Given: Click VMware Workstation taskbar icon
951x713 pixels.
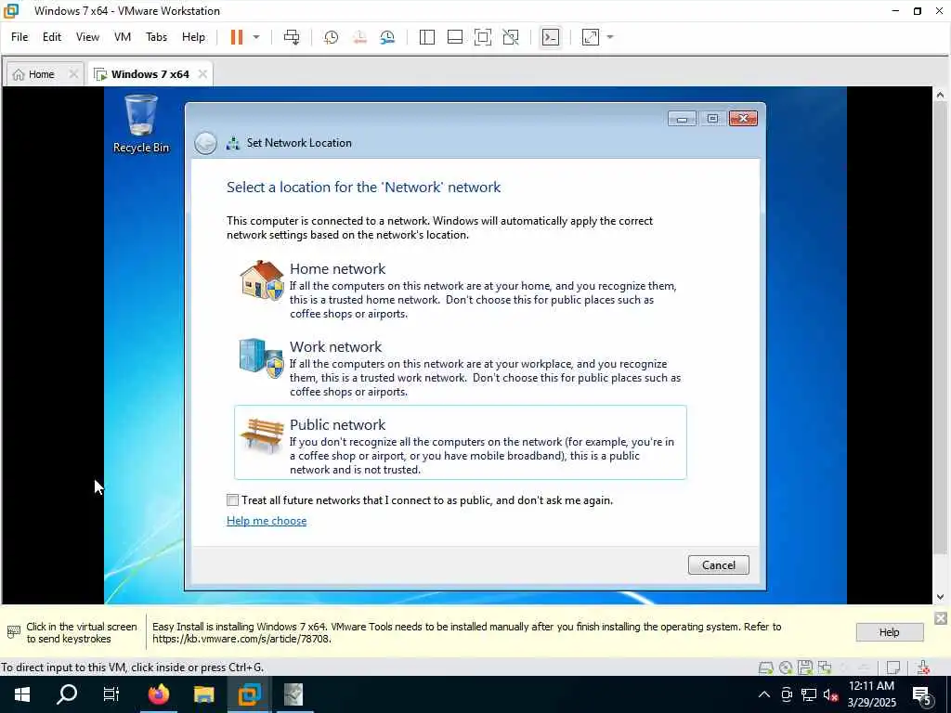Looking at the screenshot, I should tap(249, 694).
